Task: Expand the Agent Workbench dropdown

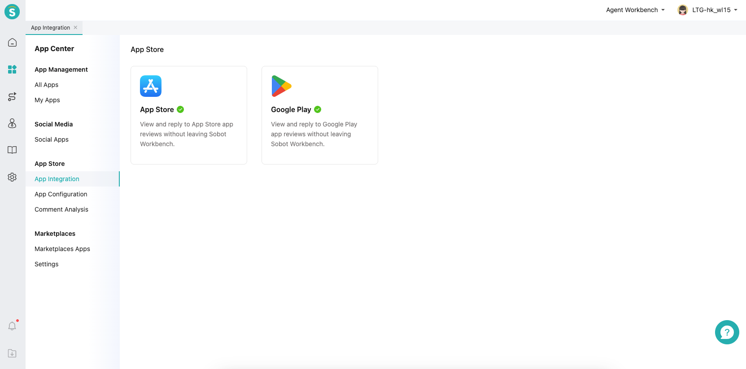Action: (x=635, y=10)
